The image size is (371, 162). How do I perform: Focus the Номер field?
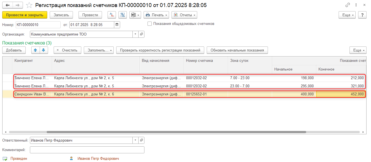pos(38,25)
